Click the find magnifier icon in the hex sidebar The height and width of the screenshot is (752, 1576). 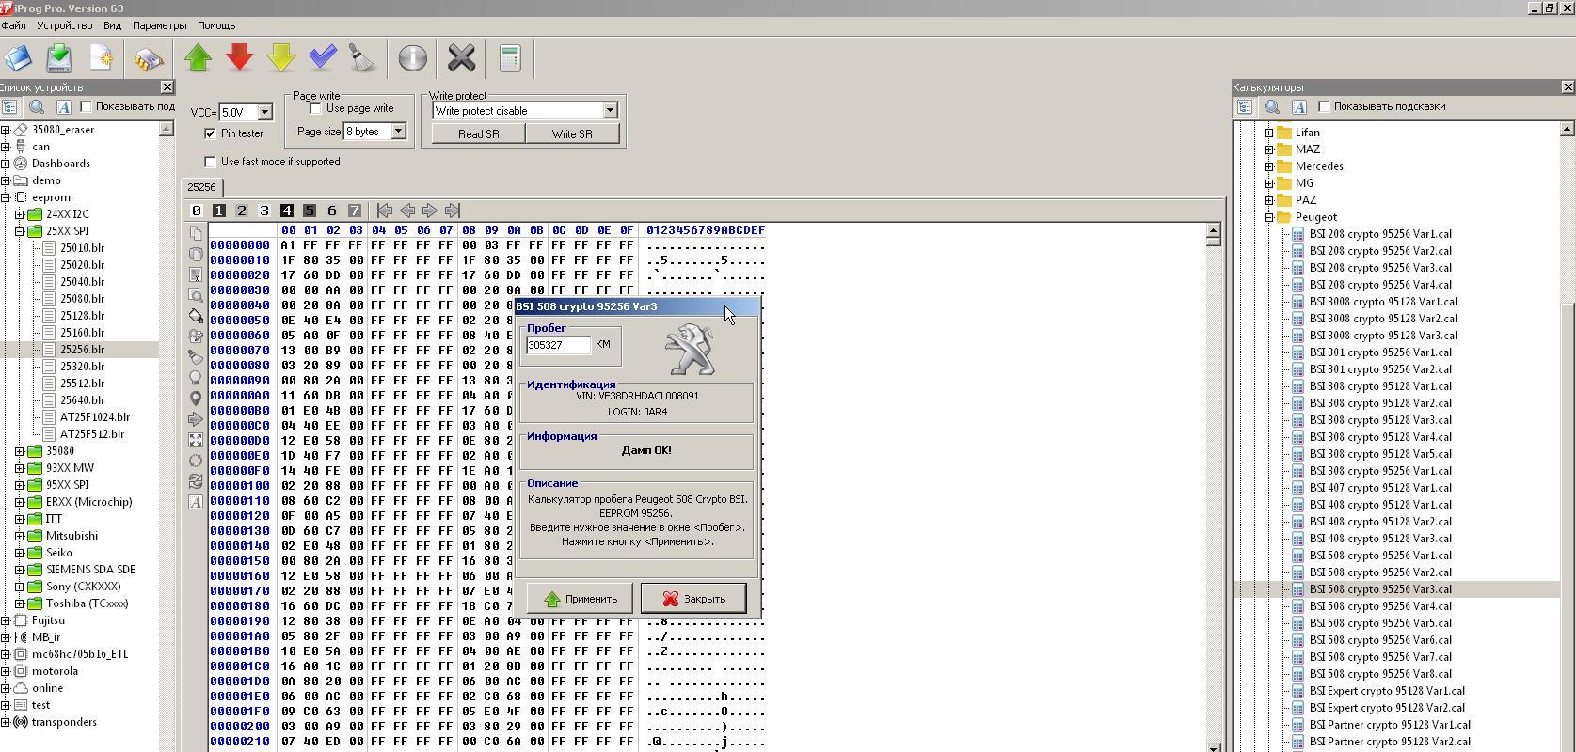[x=196, y=295]
